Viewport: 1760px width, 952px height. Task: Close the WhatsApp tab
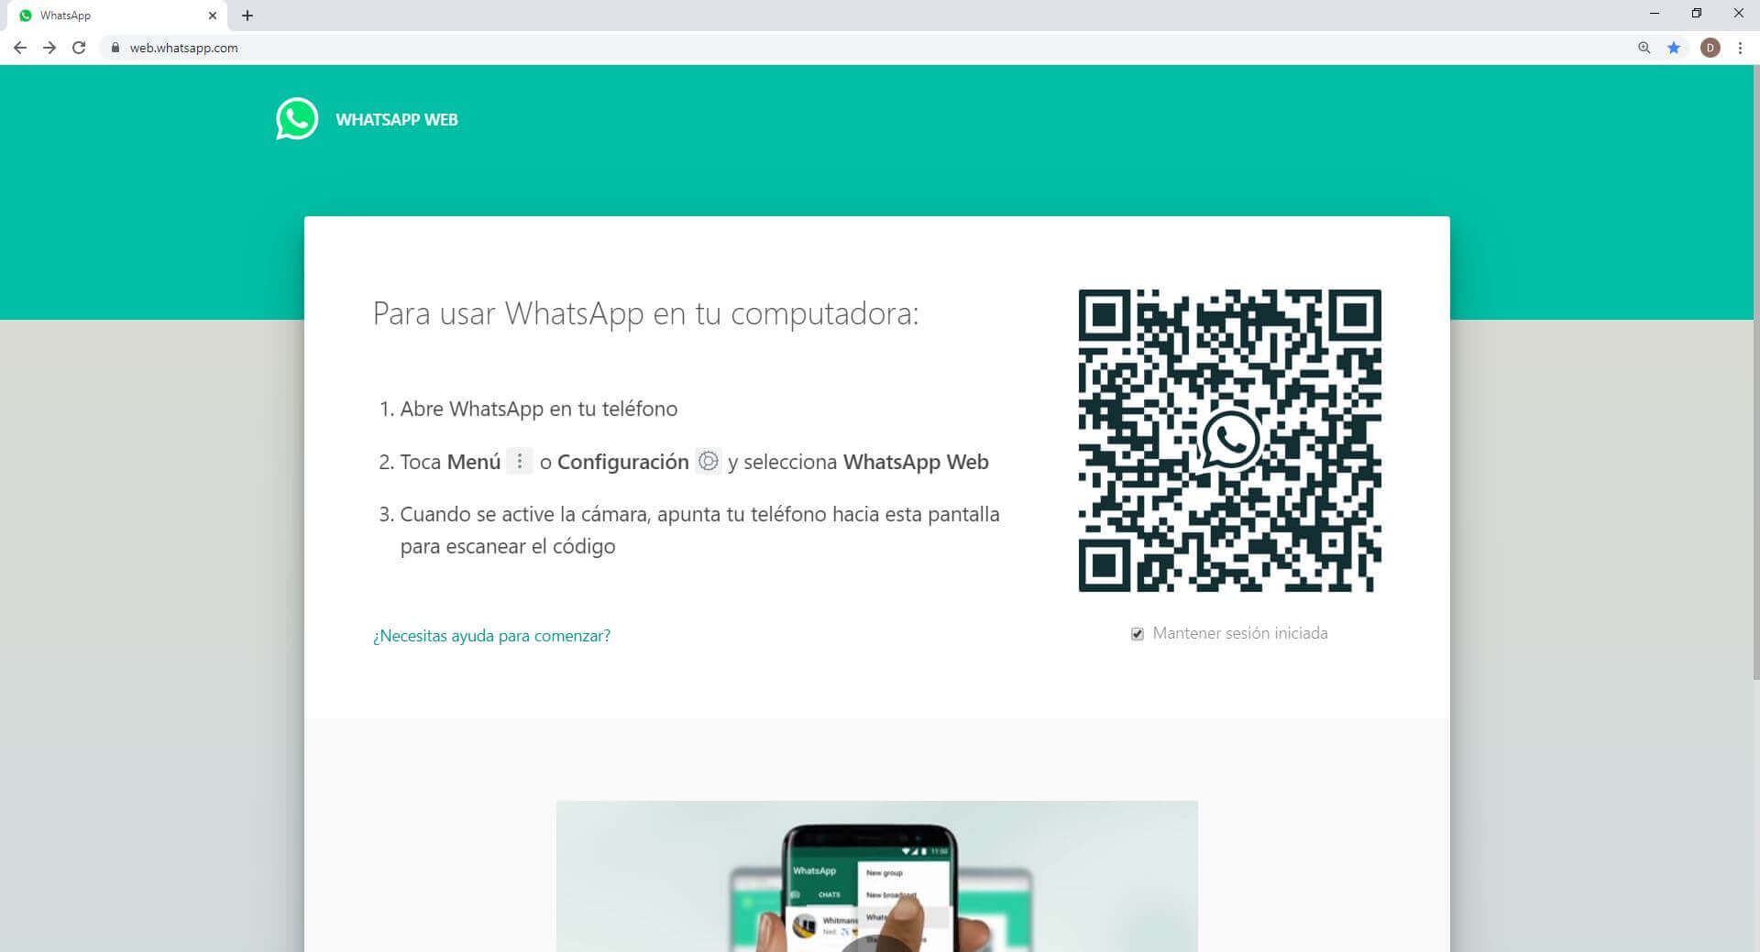tap(213, 16)
